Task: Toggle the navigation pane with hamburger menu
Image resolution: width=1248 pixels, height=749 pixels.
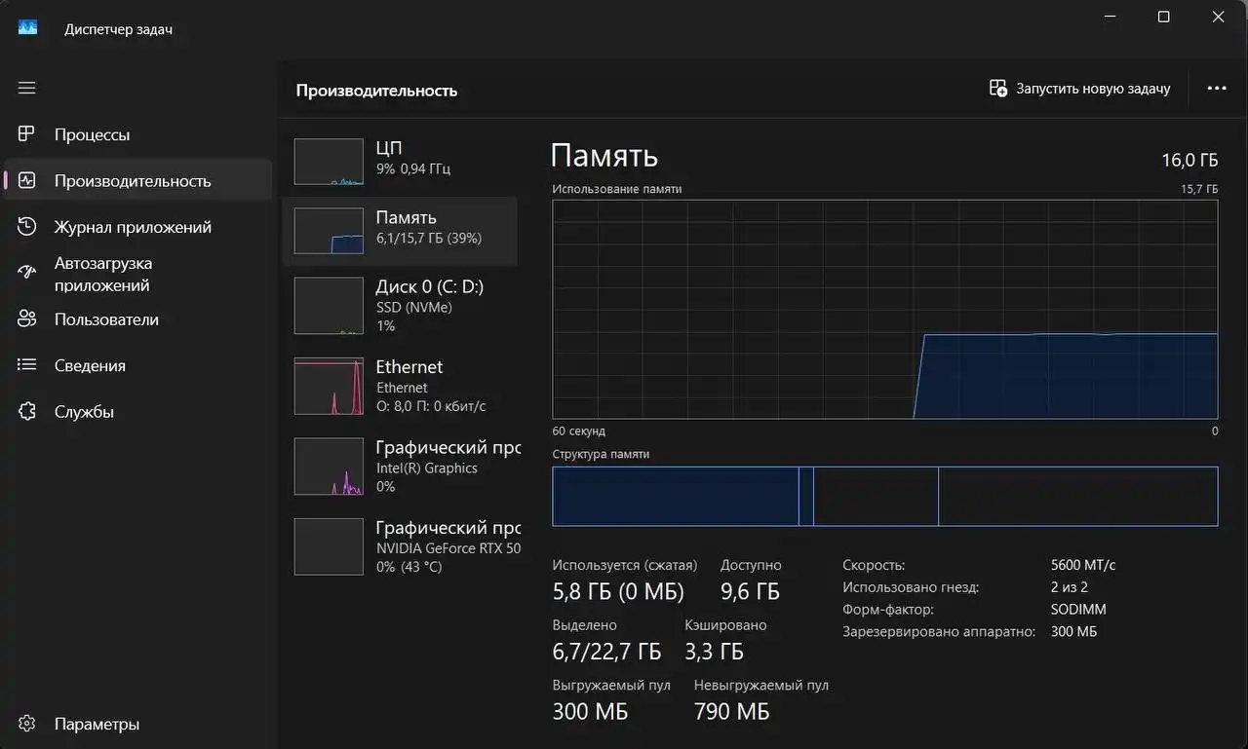Action: point(26,88)
